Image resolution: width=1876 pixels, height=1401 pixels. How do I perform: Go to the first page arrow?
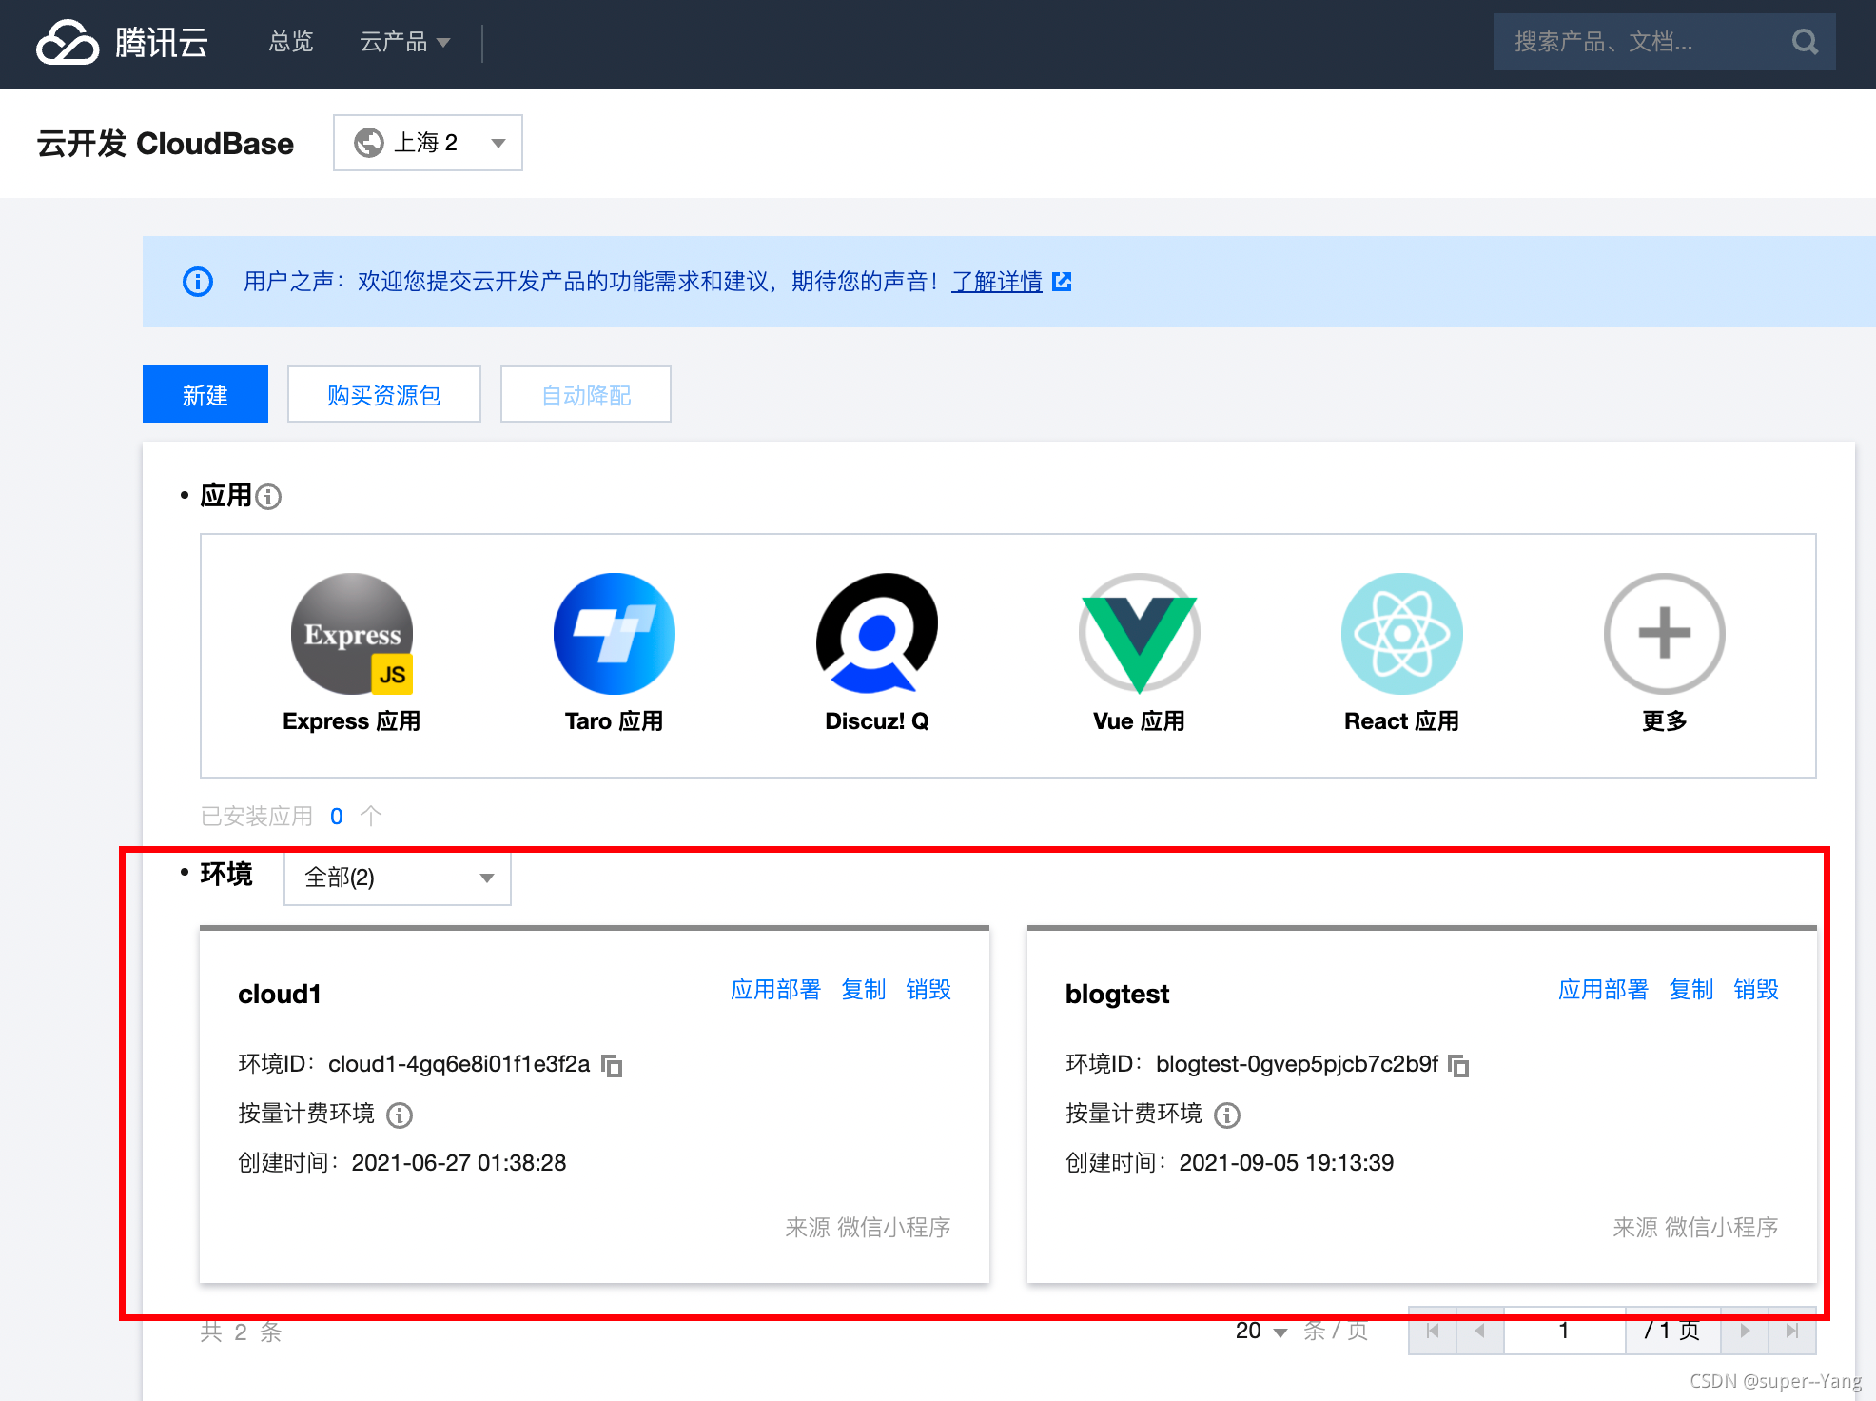point(1433,1331)
